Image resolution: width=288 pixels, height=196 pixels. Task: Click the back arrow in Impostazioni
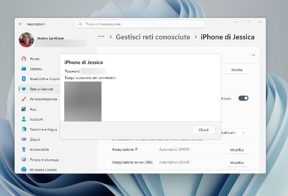21,24
